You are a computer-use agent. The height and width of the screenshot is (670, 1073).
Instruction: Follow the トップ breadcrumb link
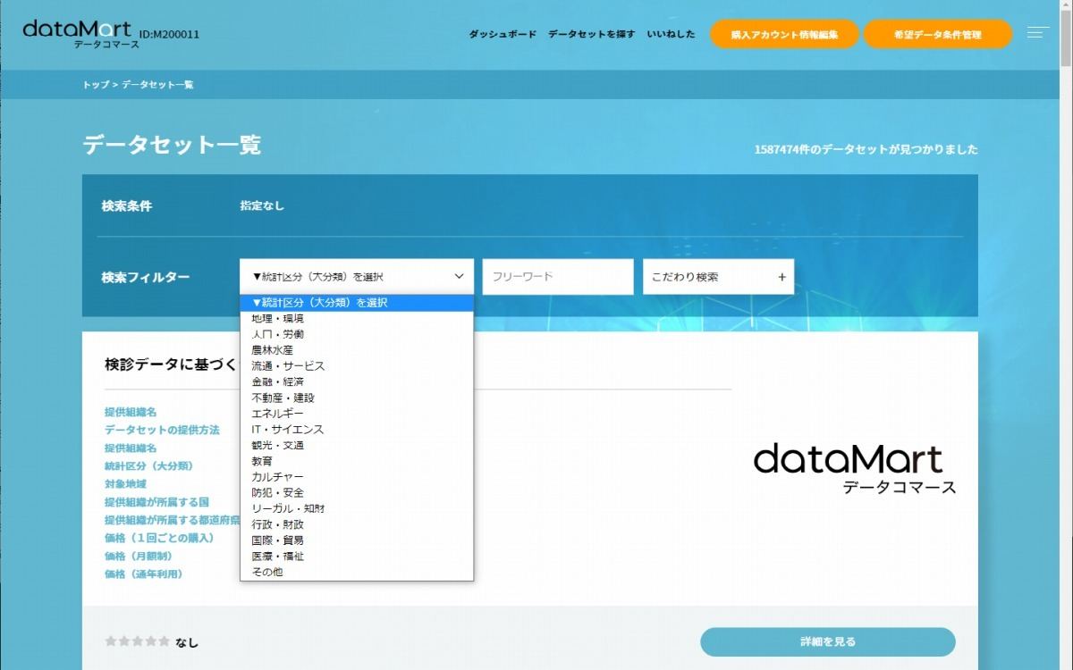(96, 85)
